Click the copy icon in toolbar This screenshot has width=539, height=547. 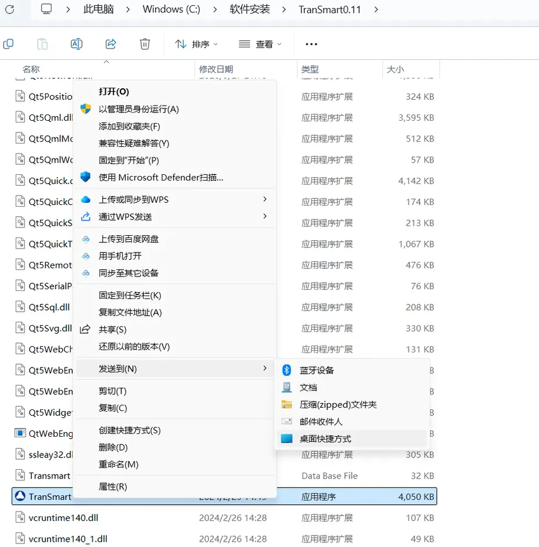8,44
